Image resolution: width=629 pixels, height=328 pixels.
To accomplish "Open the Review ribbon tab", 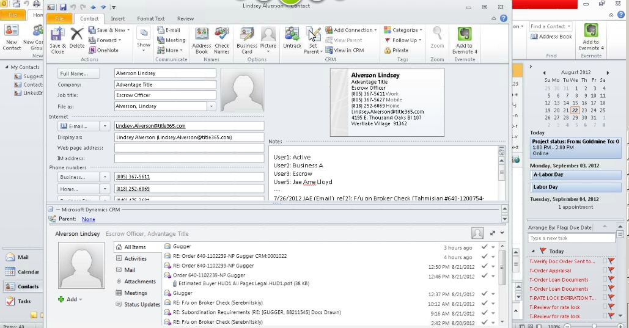I will pyautogui.click(x=185, y=19).
